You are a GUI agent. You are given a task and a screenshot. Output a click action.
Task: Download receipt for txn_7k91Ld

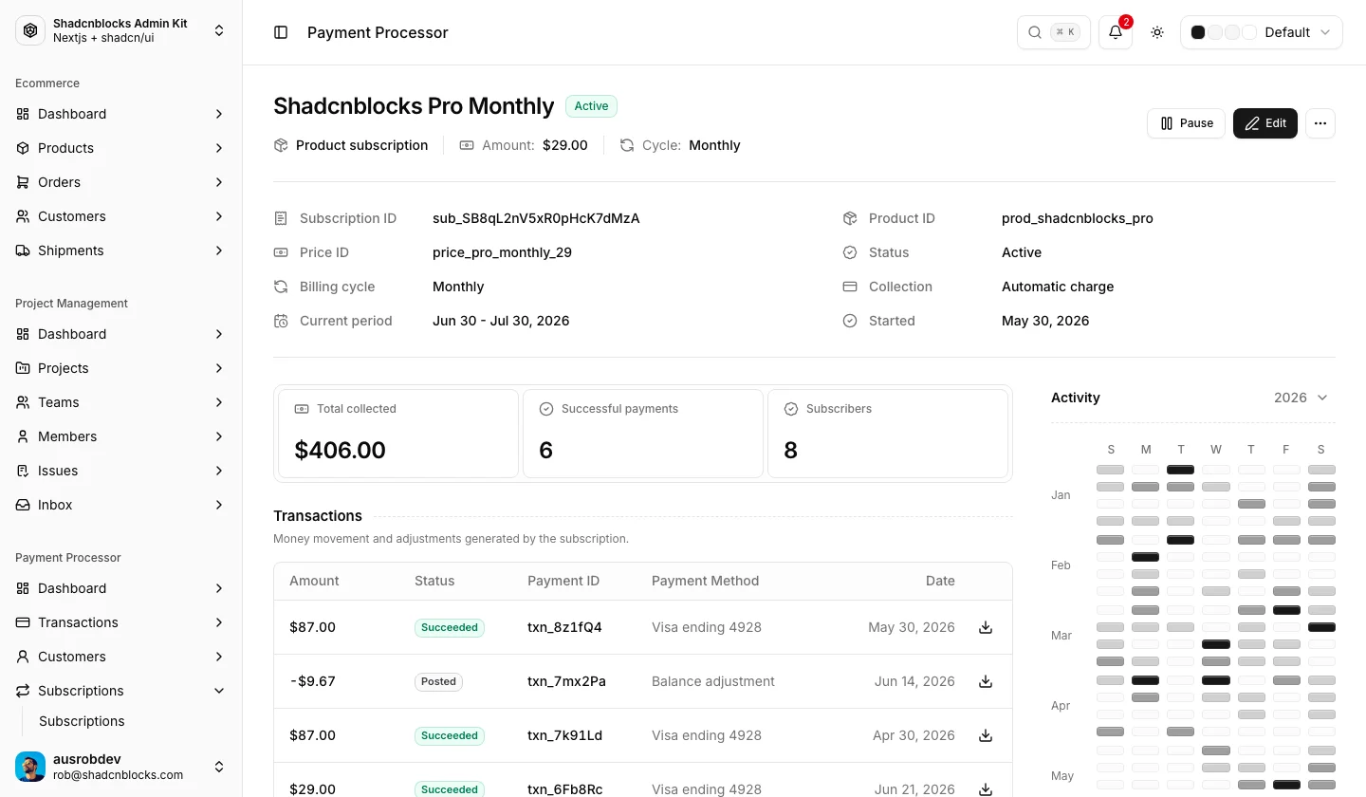tap(986, 735)
